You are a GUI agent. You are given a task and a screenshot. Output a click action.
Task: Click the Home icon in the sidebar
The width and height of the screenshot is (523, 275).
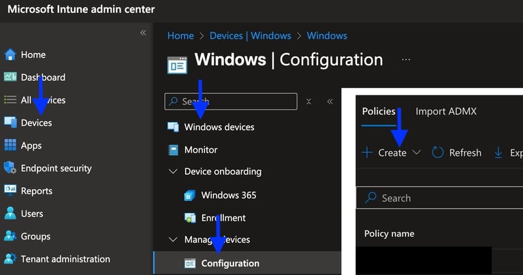tap(10, 54)
